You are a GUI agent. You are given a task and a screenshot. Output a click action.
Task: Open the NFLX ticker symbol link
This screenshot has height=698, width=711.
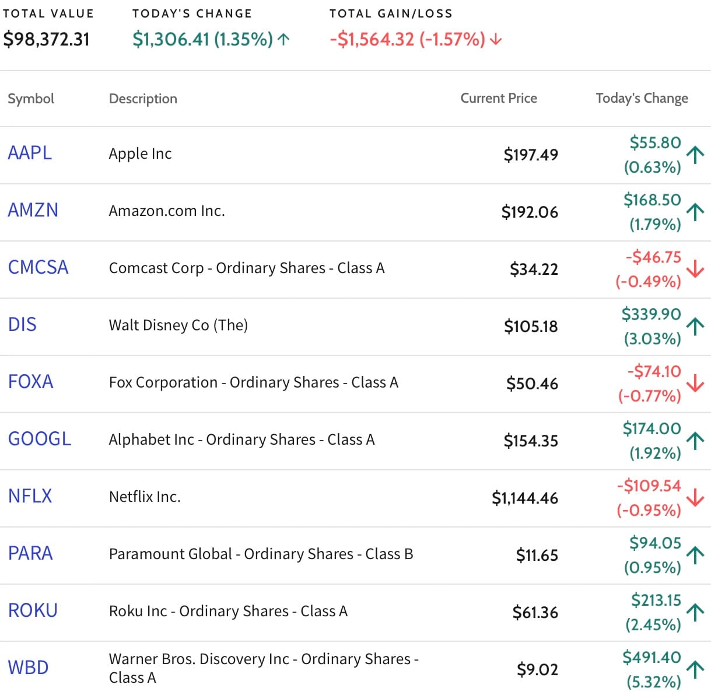(30, 496)
